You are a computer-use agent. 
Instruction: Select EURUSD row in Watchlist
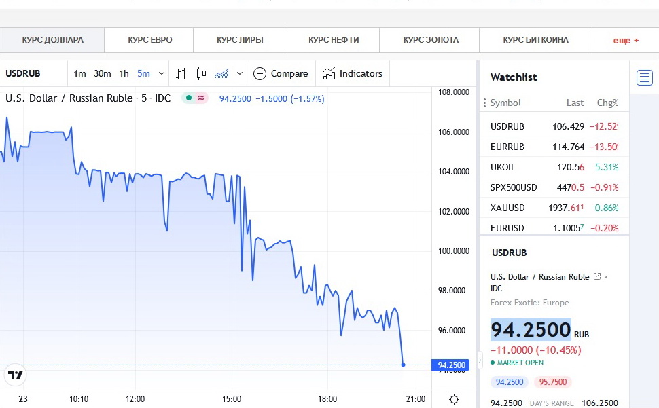554,228
